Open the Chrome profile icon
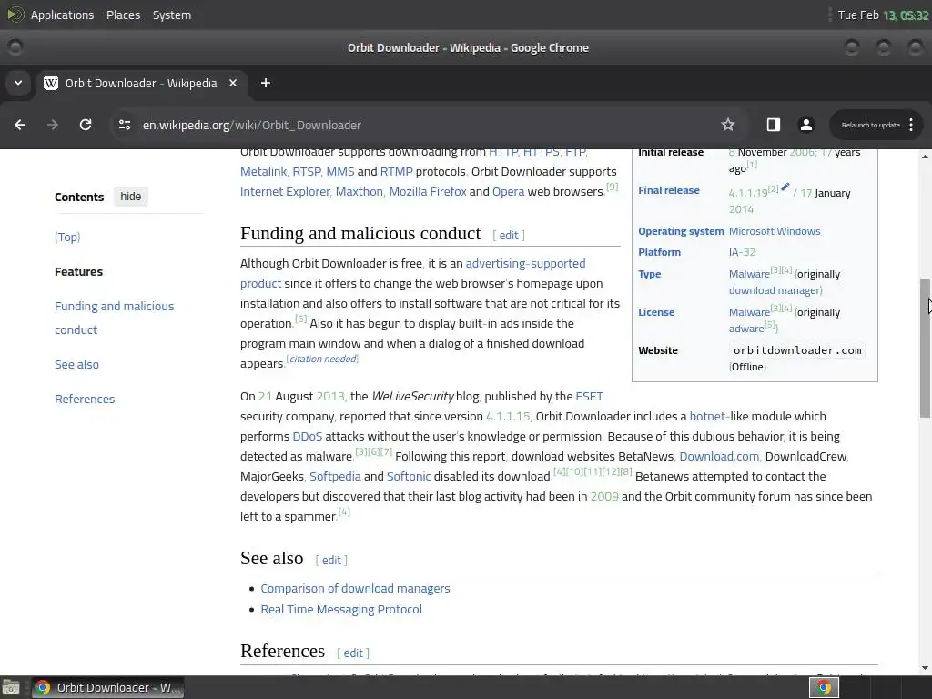The height and width of the screenshot is (699, 932). click(x=806, y=125)
